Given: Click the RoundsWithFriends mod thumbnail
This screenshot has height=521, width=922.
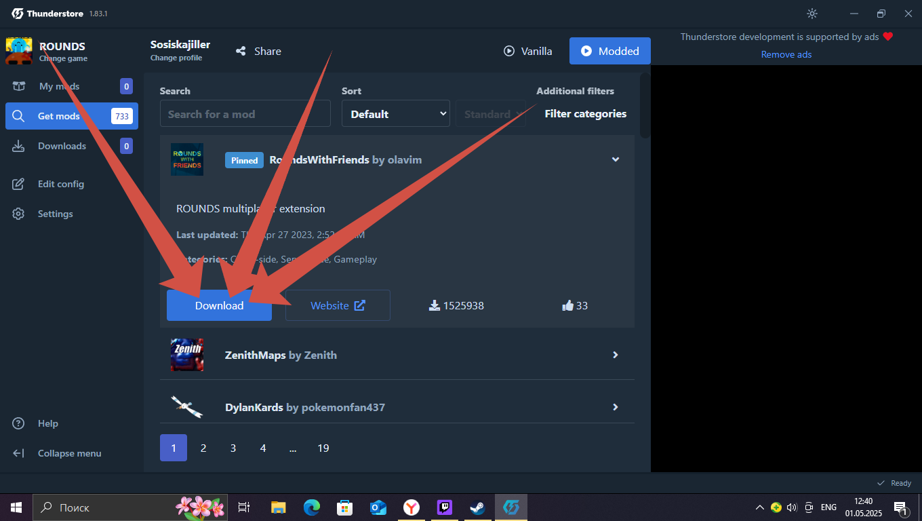Looking at the screenshot, I should [187, 160].
